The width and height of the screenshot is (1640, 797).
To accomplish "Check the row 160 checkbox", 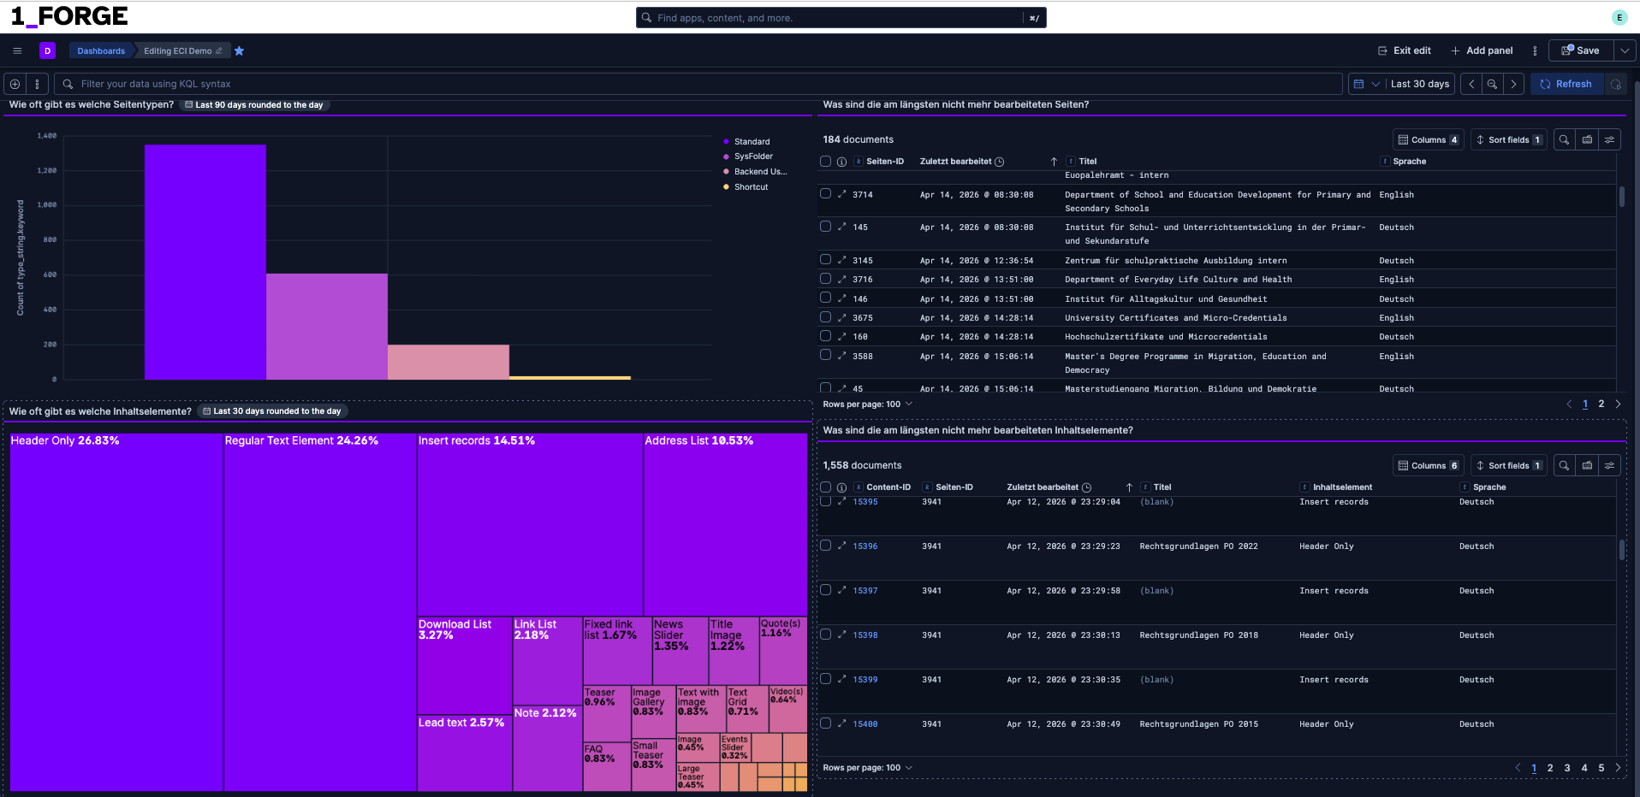I will click(825, 335).
